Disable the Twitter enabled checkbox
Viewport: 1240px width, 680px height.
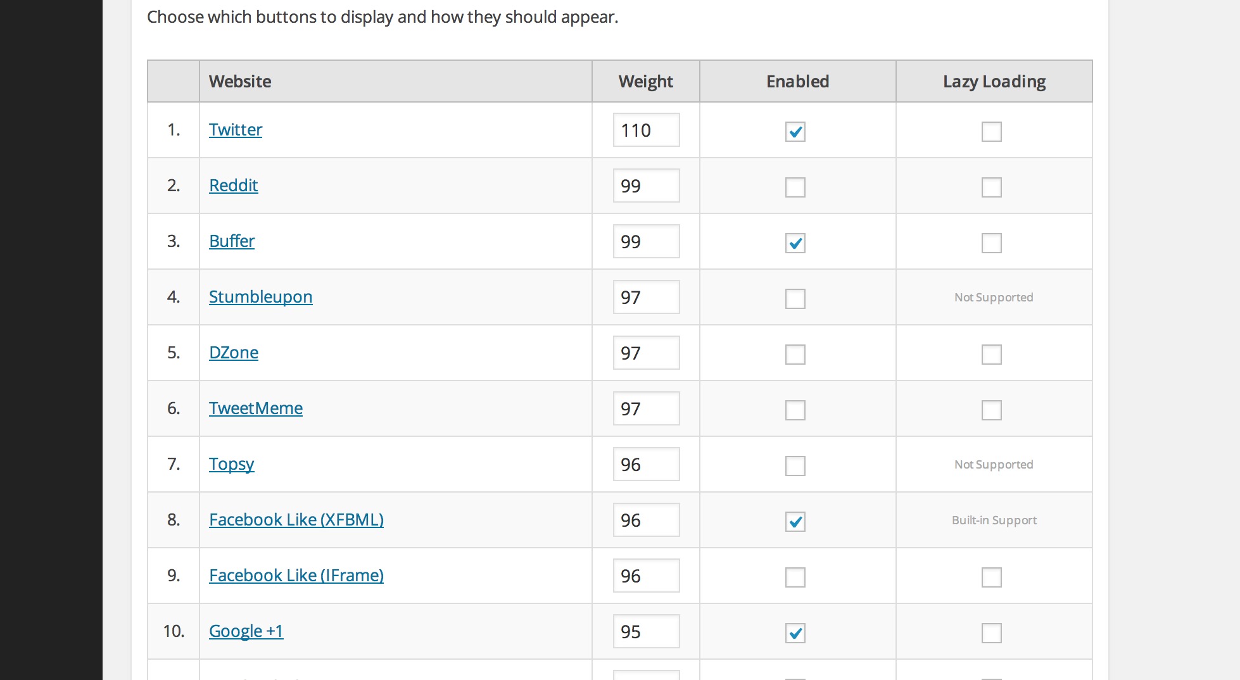pyautogui.click(x=795, y=132)
